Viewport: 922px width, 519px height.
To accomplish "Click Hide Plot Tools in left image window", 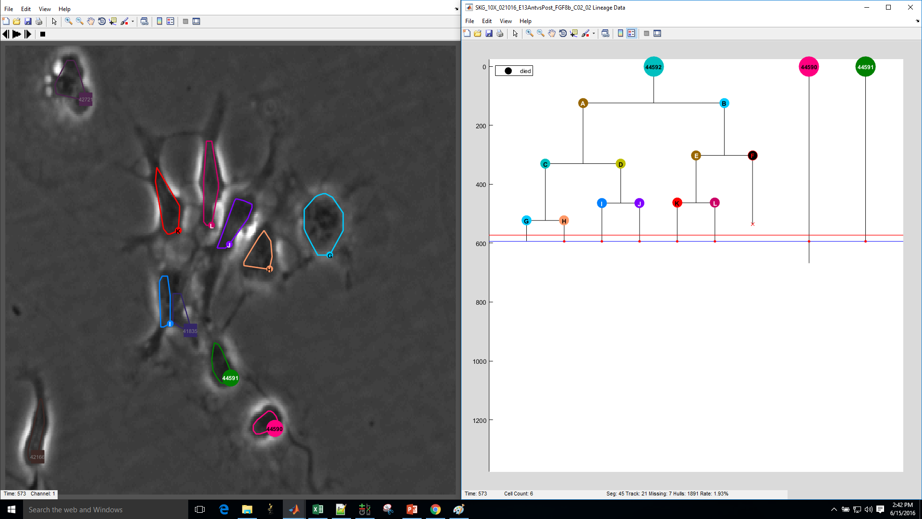I will [x=185, y=21].
